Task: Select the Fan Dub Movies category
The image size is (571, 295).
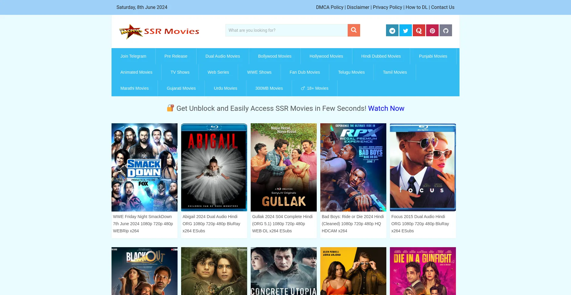Action: [305, 72]
